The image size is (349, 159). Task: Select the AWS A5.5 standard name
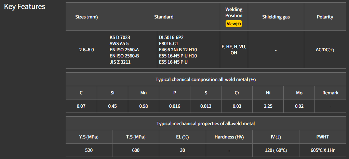pyautogui.click(x=119, y=43)
